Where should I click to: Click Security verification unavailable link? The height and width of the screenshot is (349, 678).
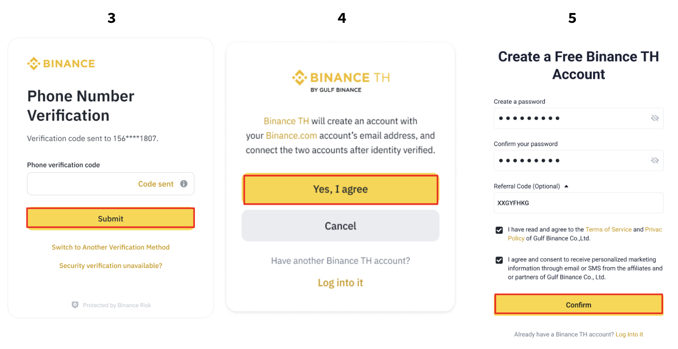111,266
